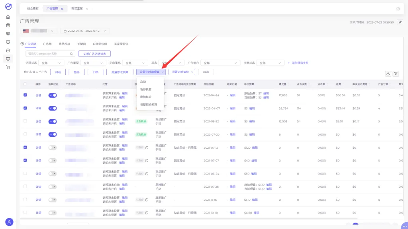Expand the 广告类型 filter dropdown
The height and width of the screenshot is (229, 408).
93,63
